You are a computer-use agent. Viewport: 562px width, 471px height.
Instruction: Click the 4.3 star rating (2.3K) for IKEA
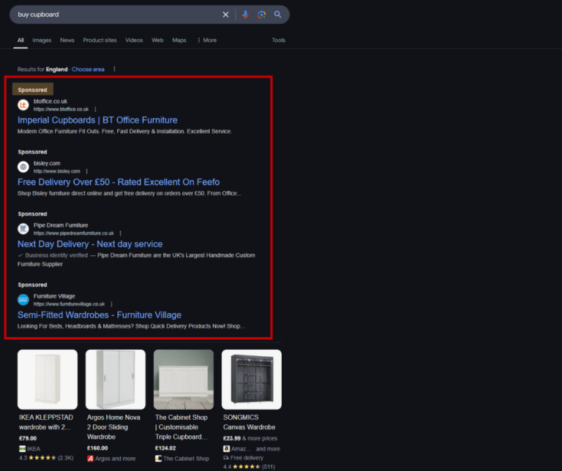click(46, 458)
